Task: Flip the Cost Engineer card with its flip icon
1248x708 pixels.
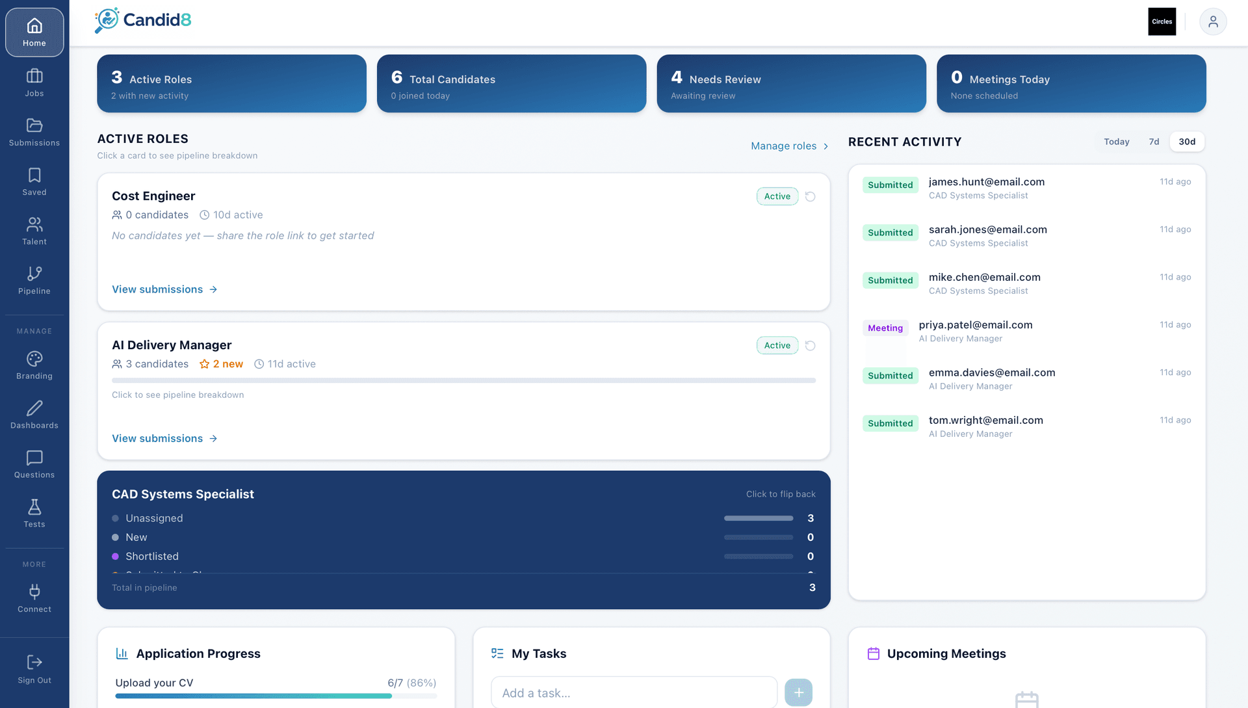Action: (x=810, y=196)
